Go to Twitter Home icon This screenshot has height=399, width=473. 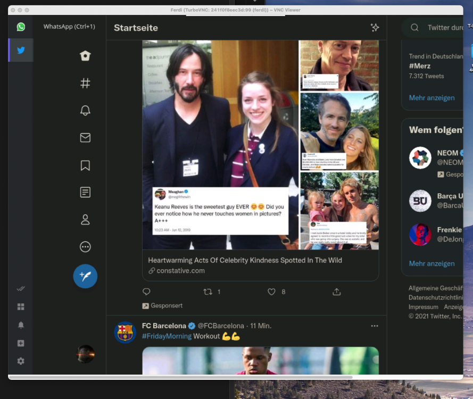pyautogui.click(x=85, y=56)
